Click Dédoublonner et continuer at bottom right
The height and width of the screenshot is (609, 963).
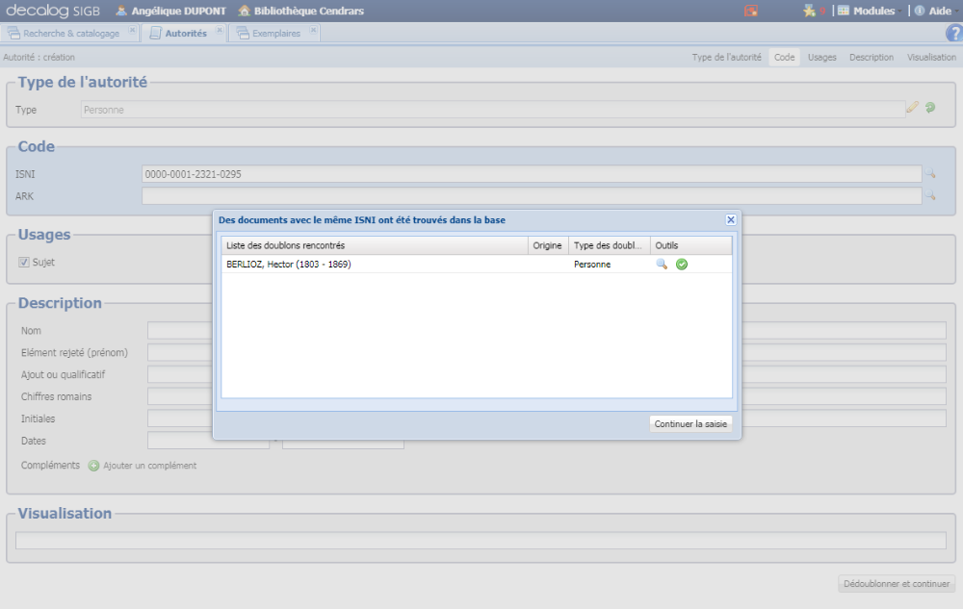896,583
